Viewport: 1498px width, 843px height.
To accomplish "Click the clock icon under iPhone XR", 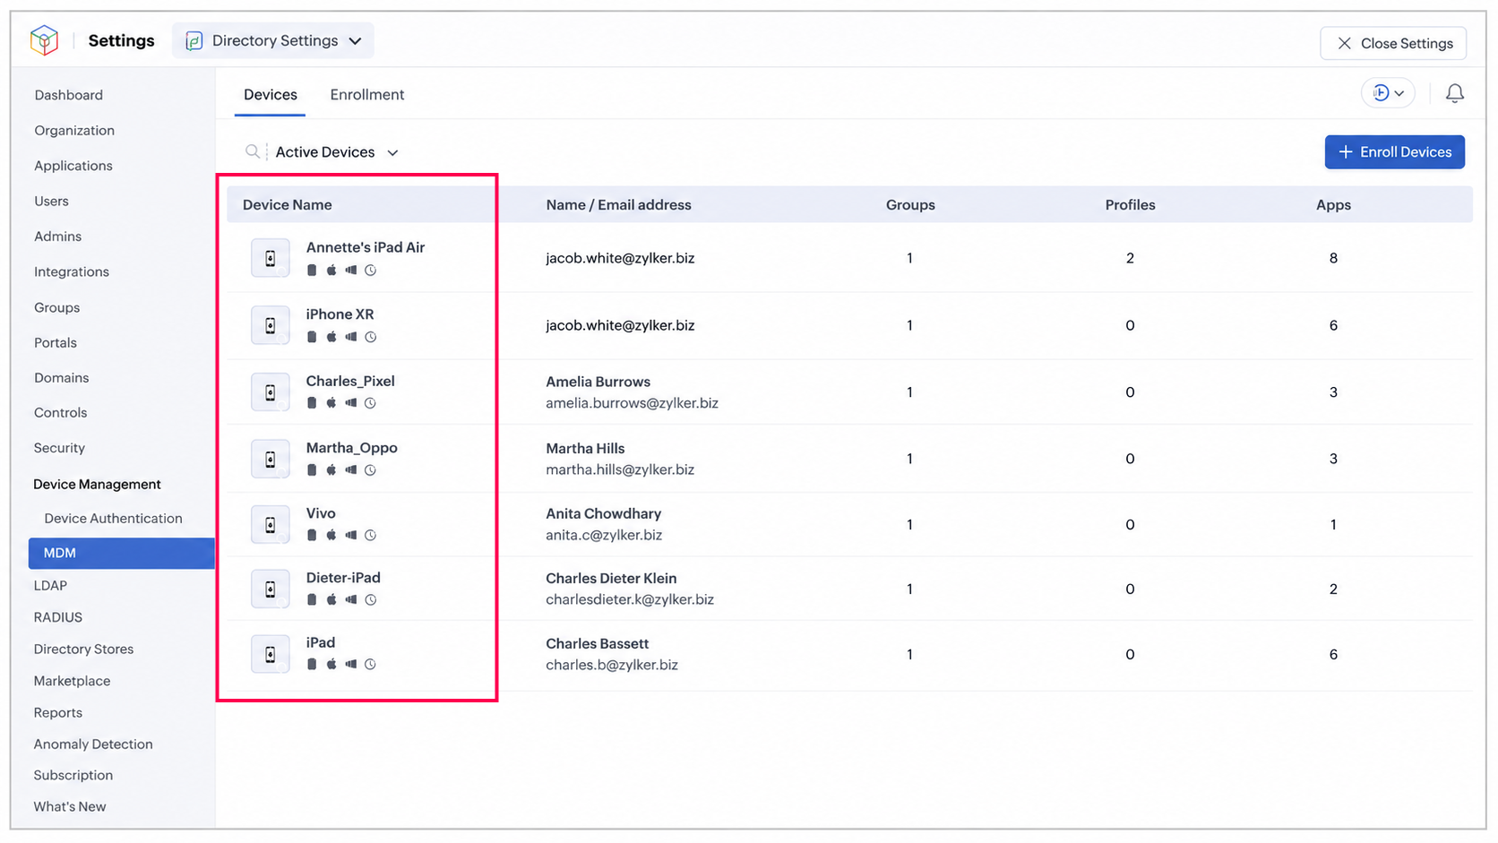I will coord(370,337).
